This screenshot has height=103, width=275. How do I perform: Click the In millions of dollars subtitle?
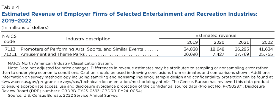25,27
